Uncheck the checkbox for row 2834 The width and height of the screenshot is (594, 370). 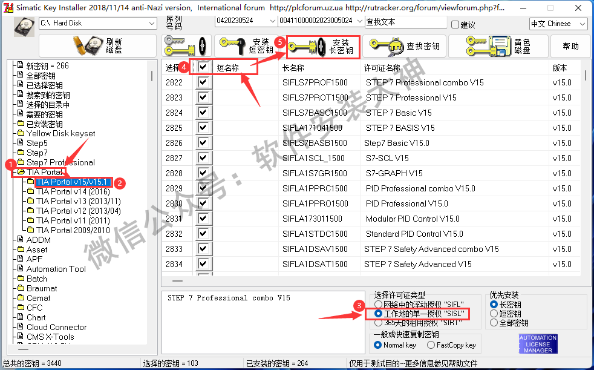(203, 264)
